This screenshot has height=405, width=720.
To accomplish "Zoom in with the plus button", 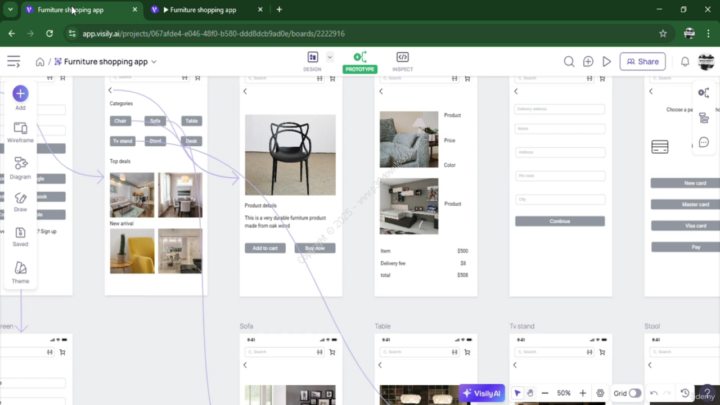I will 583,393.
